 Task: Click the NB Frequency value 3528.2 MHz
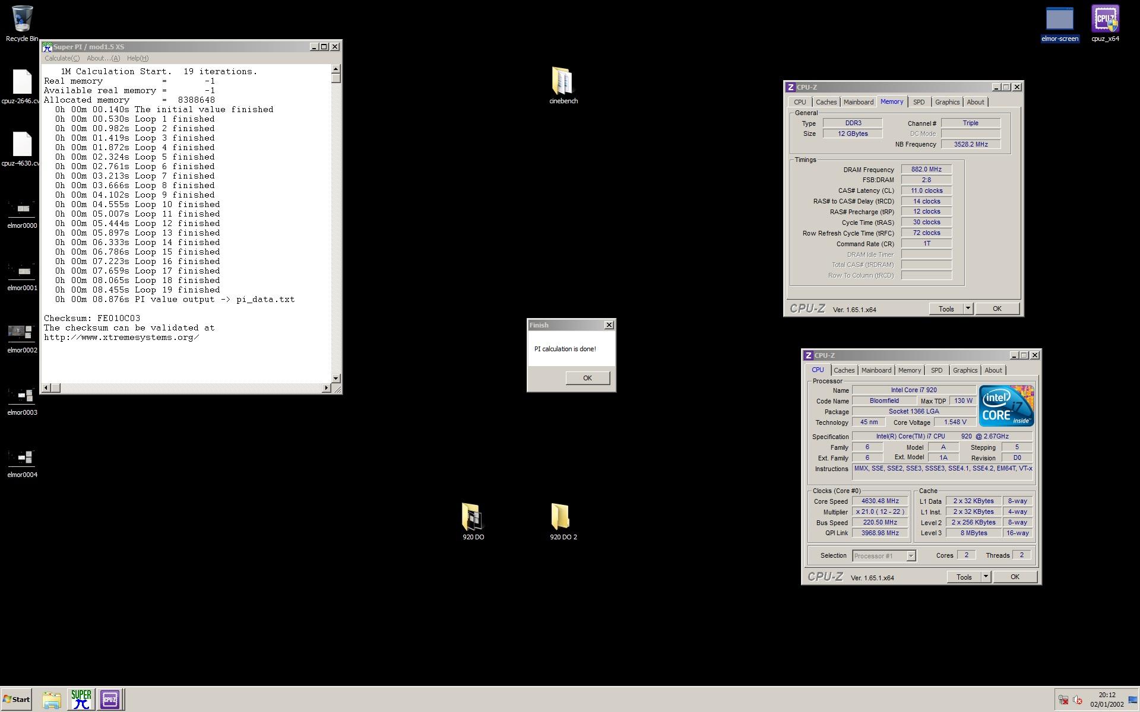(971, 144)
